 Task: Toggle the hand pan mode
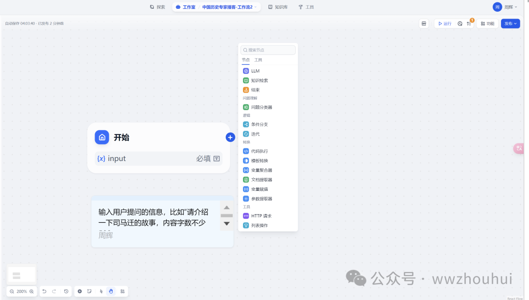tap(111, 291)
